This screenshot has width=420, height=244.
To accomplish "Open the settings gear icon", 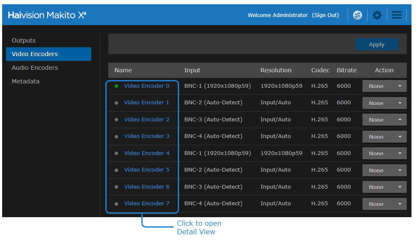I will [x=377, y=15].
